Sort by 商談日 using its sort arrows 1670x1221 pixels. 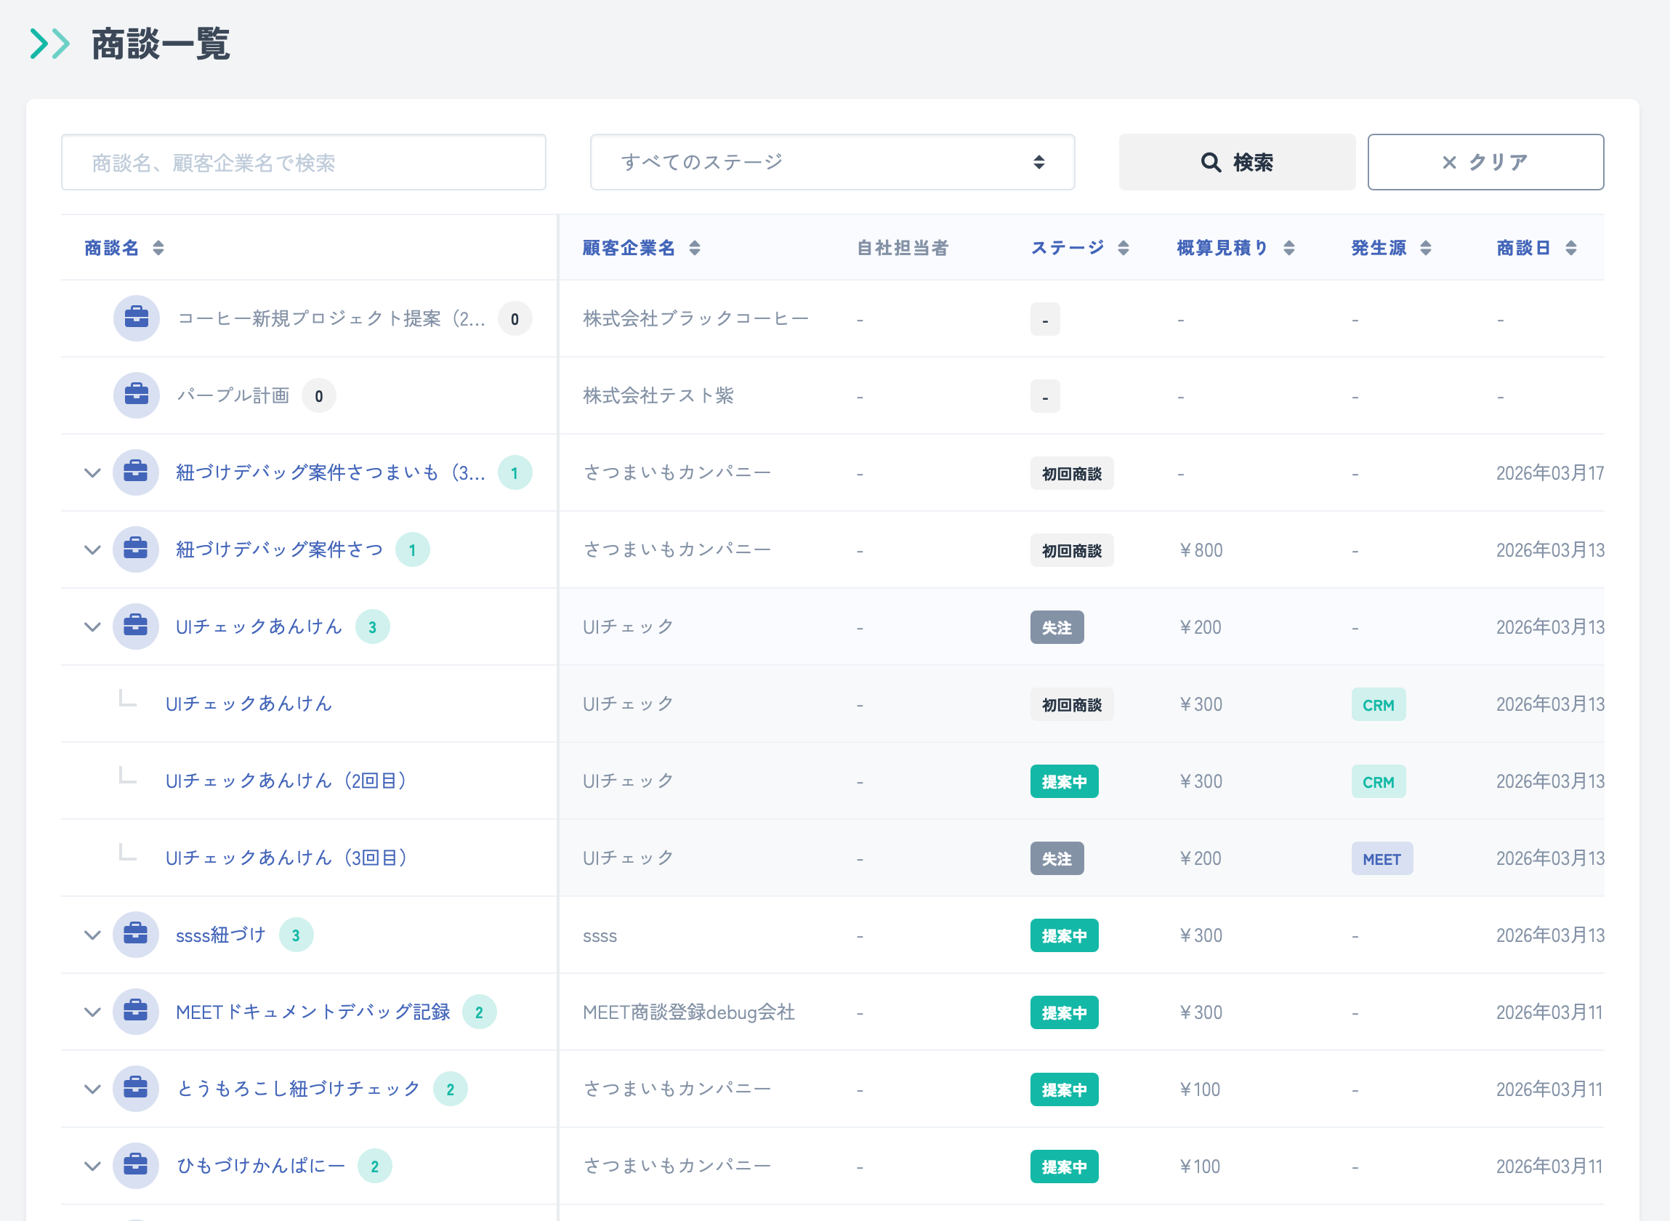point(1571,248)
